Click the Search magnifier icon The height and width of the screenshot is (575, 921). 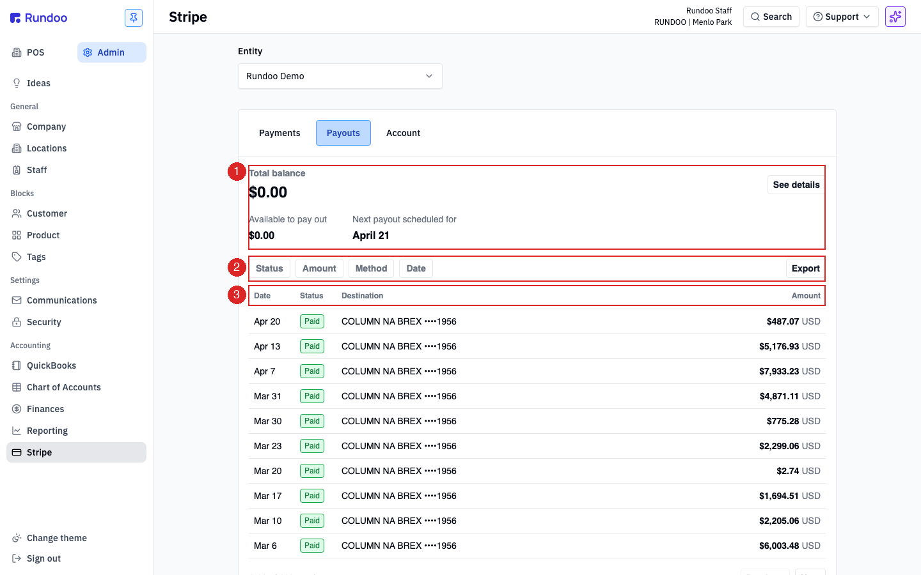[755, 17]
